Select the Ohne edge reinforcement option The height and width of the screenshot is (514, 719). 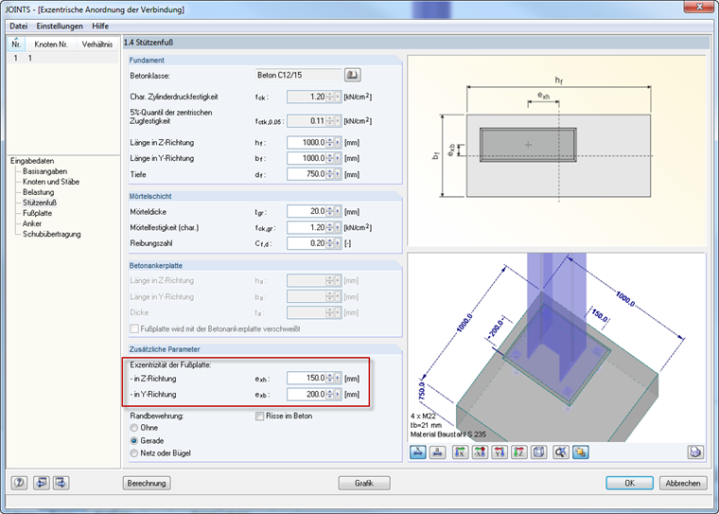[x=134, y=428]
